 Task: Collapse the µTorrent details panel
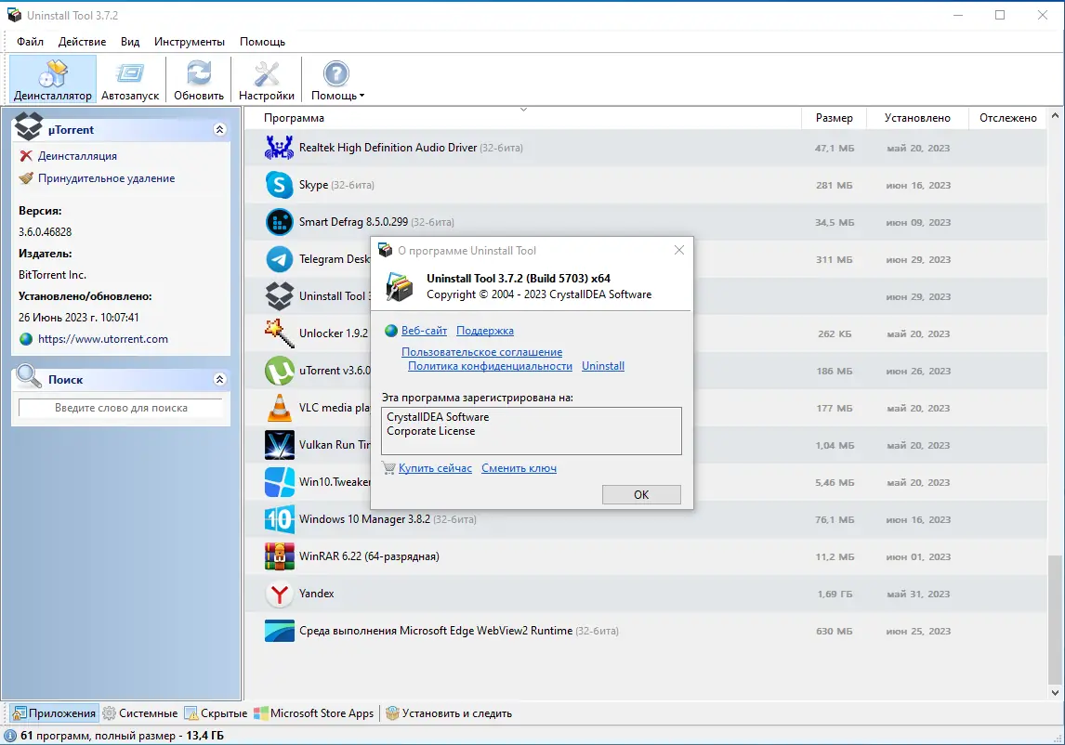(x=219, y=130)
